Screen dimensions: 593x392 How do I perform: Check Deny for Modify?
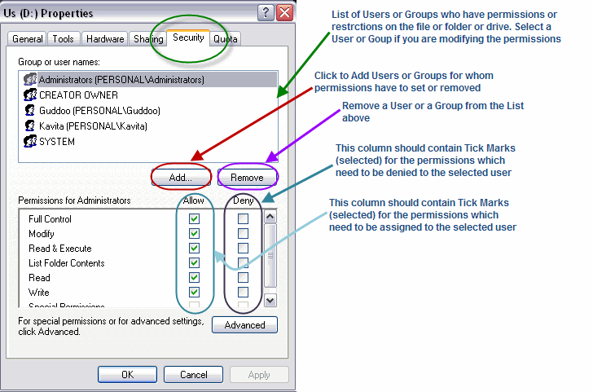pyautogui.click(x=244, y=233)
